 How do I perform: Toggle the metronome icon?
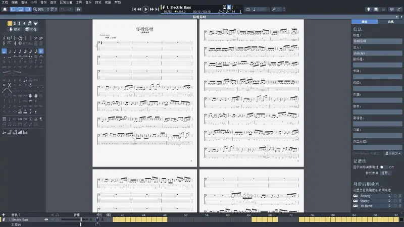tap(229, 7)
